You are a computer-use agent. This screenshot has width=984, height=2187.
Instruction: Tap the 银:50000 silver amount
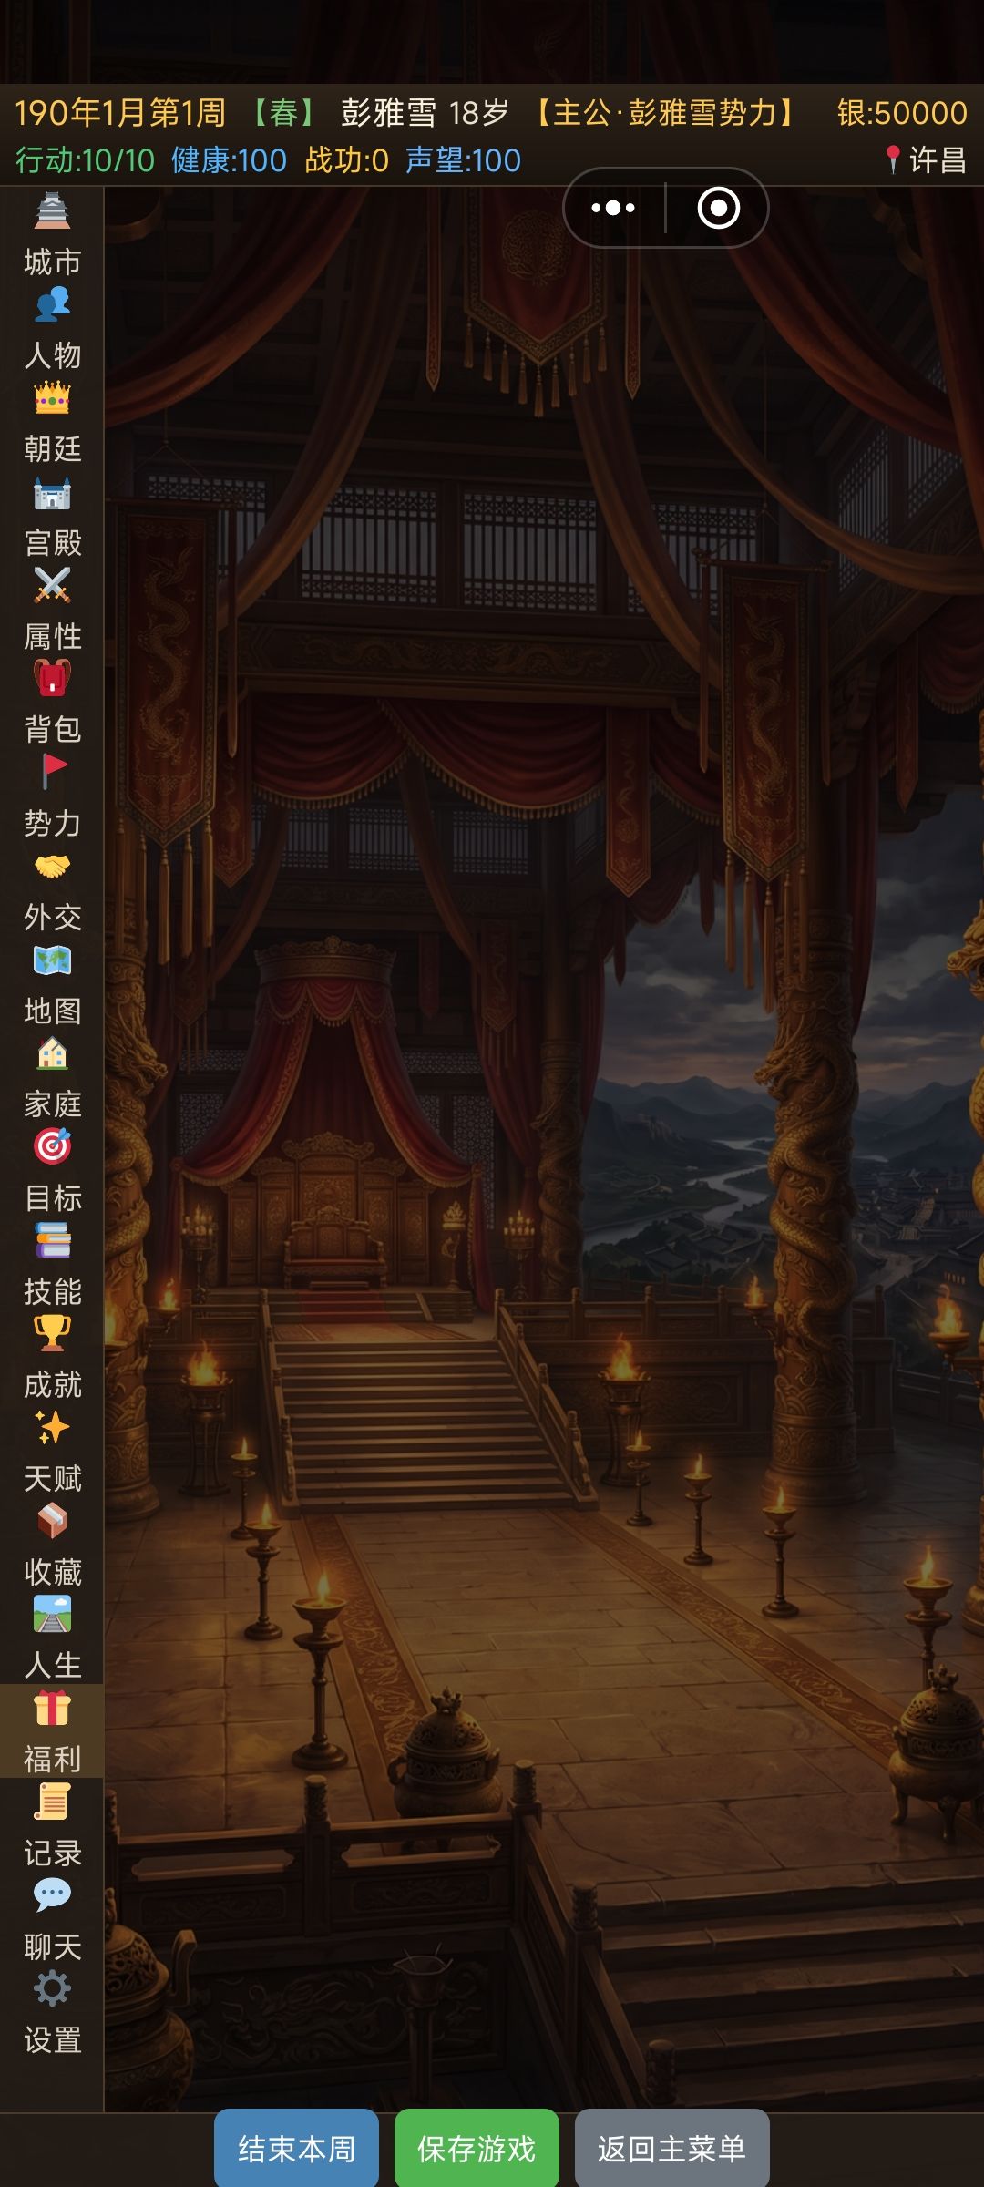pyautogui.click(x=902, y=113)
